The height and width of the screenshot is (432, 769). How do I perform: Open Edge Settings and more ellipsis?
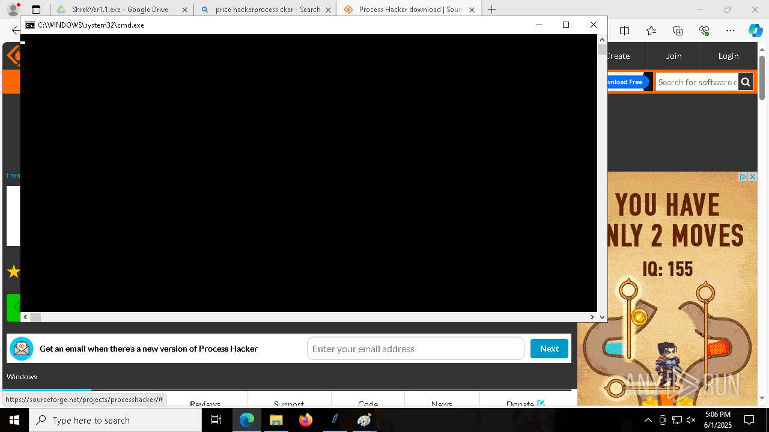click(x=731, y=31)
